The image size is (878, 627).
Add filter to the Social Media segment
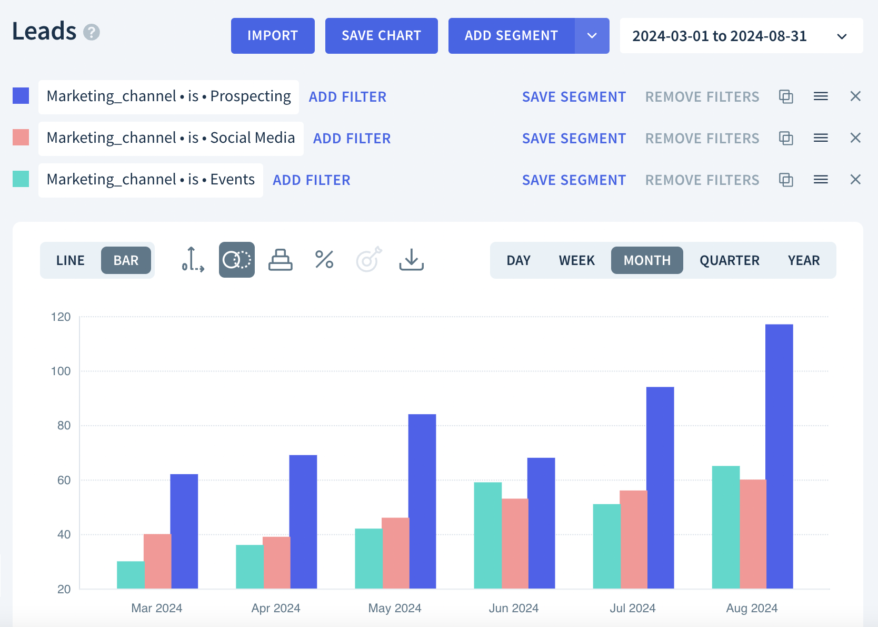click(x=352, y=139)
